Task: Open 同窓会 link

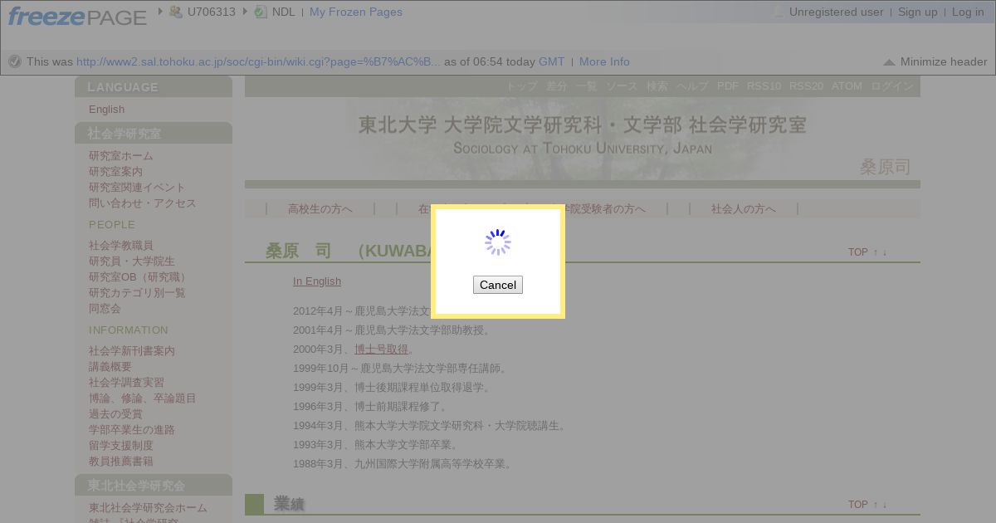Action: (105, 308)
